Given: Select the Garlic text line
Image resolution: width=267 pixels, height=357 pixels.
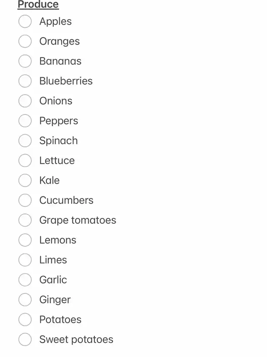Looking at the screenshot, I should [53, 280].
